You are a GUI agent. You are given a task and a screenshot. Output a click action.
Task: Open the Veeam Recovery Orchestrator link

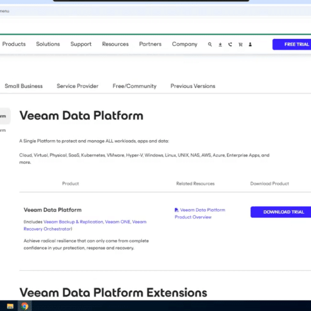pos(85,226)
